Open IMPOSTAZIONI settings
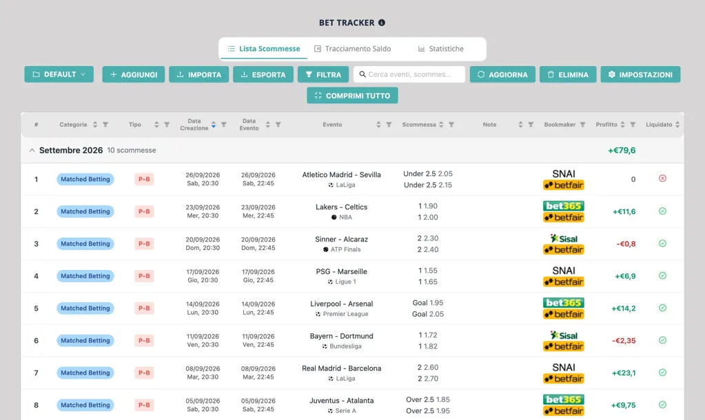The height and width of the screenshot is (420, 705). [640, 74]
